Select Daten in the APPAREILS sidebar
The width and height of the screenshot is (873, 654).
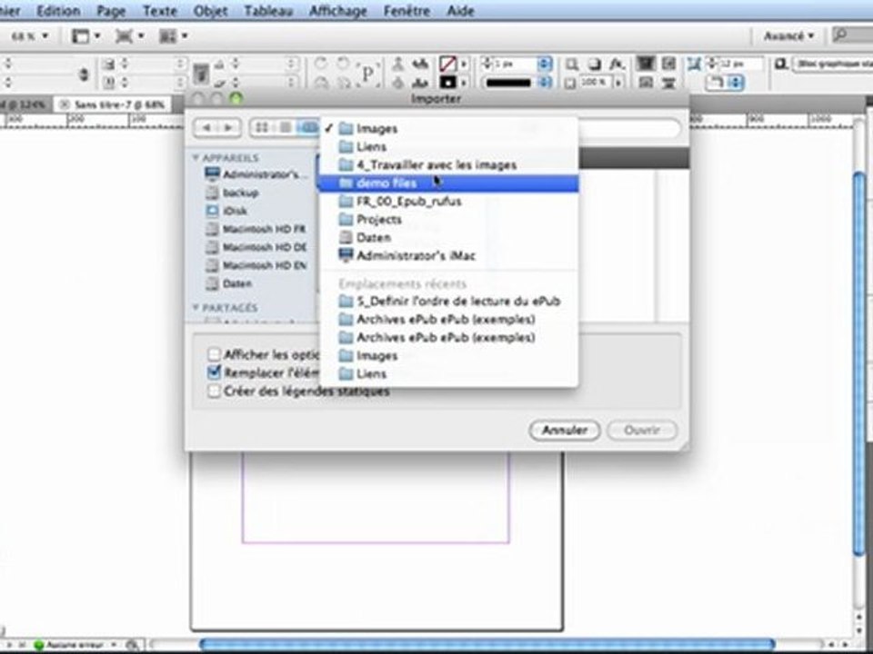[229, 283]
